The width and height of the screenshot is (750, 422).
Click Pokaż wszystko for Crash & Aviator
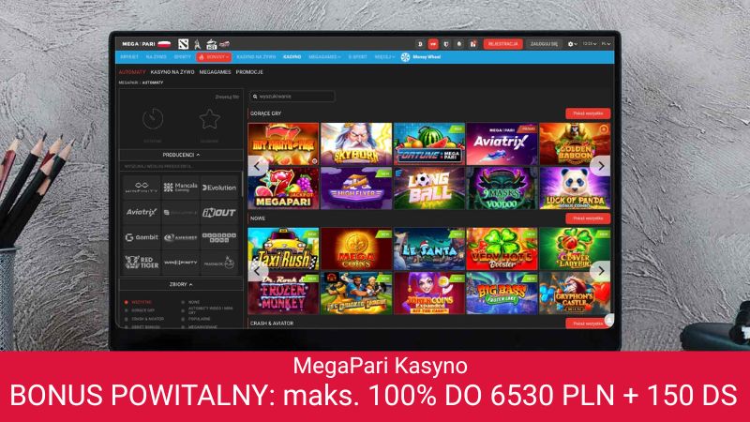tap(588, 324)
